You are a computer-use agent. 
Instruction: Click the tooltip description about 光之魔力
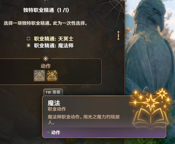pyautogui.click(x=84, y=120)
